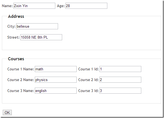Screen dimensions: 164x118
Task: Click the Course 1 Name field
Action: point(56,69)
